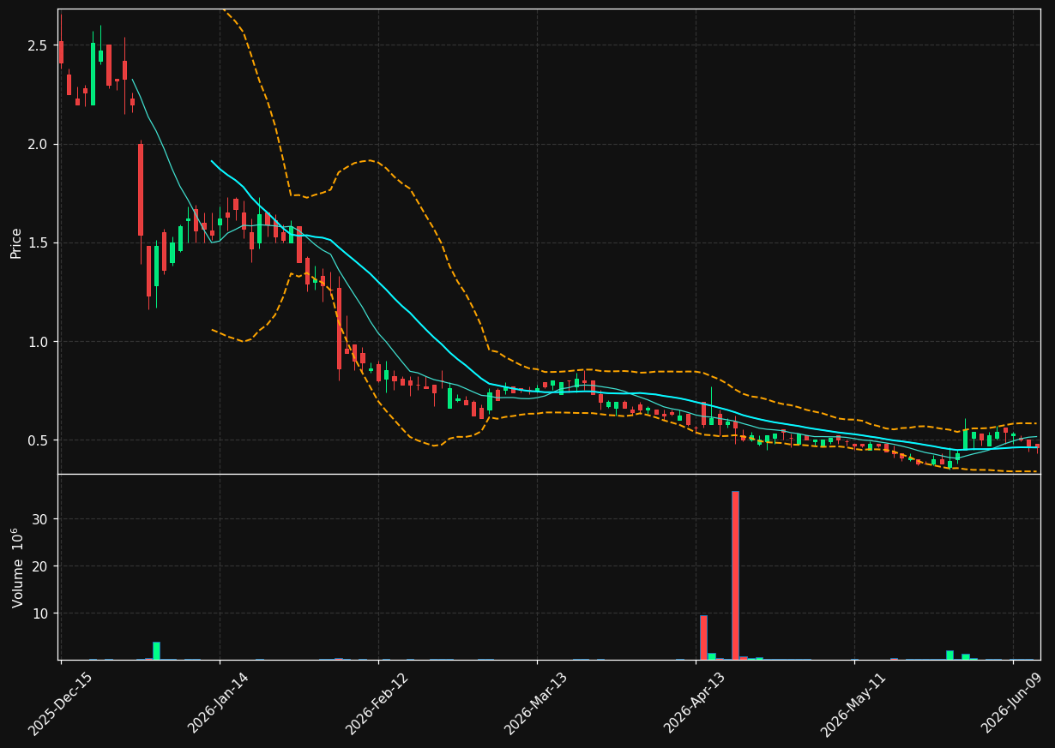Click the 2026-Jan-14 date label

219,703
